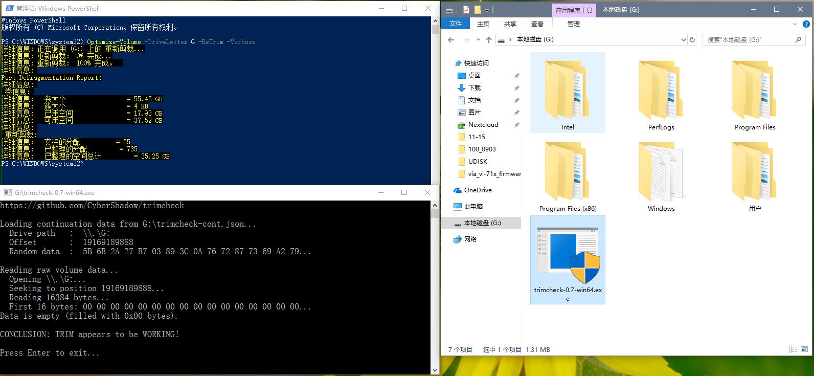Open customize quick access toolbar dropdown
The width and height of the screenshot is (814, 376).
tap(487, 10)
